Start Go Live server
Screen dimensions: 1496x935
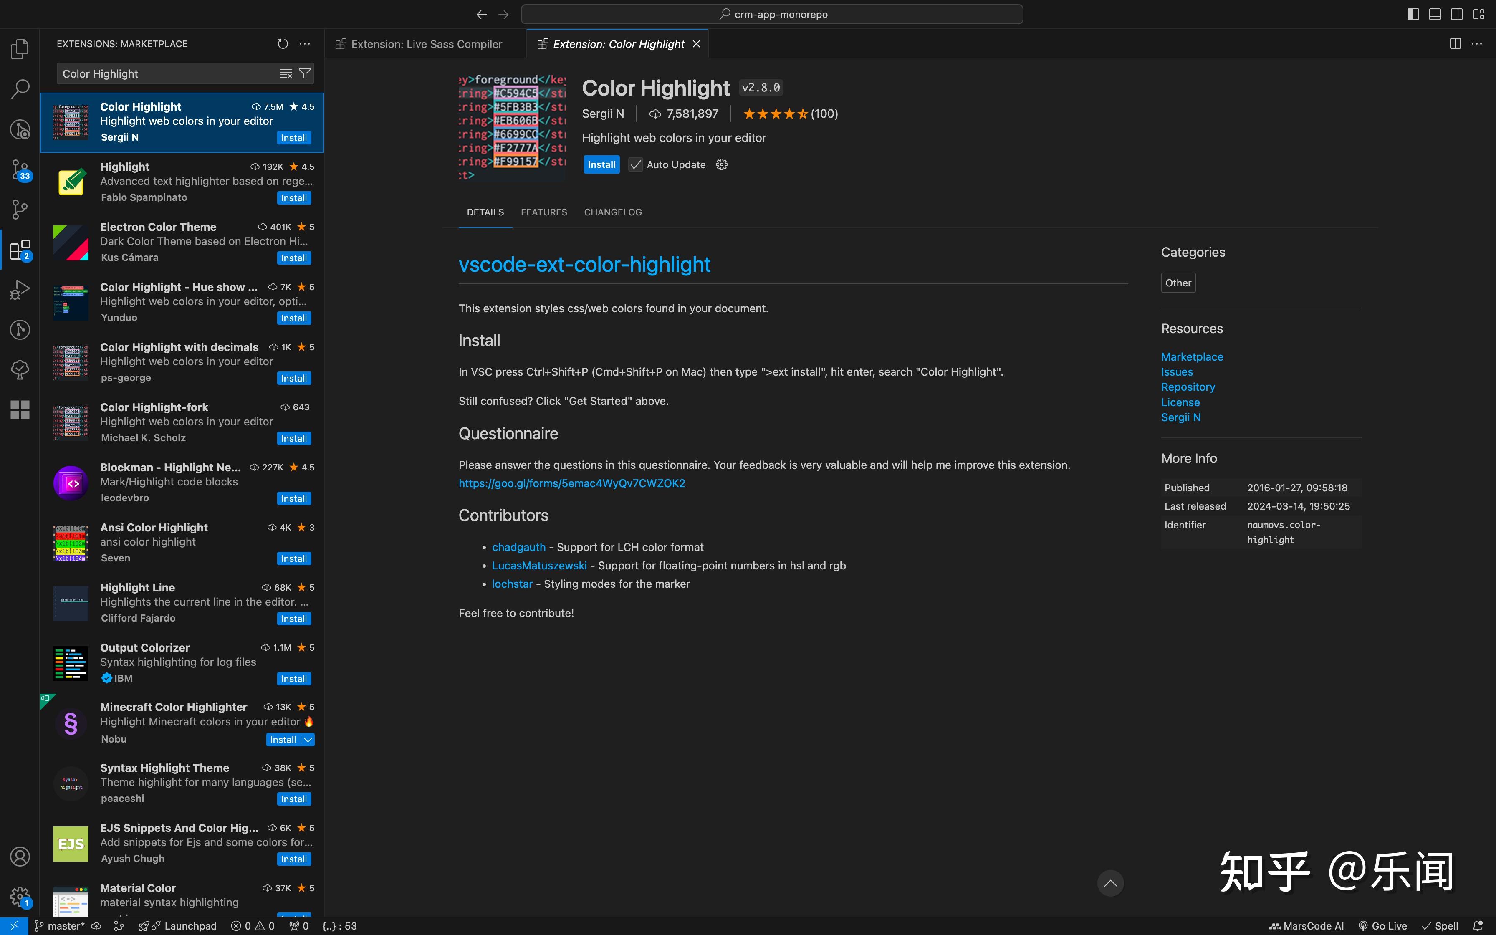pos(1383,926)
